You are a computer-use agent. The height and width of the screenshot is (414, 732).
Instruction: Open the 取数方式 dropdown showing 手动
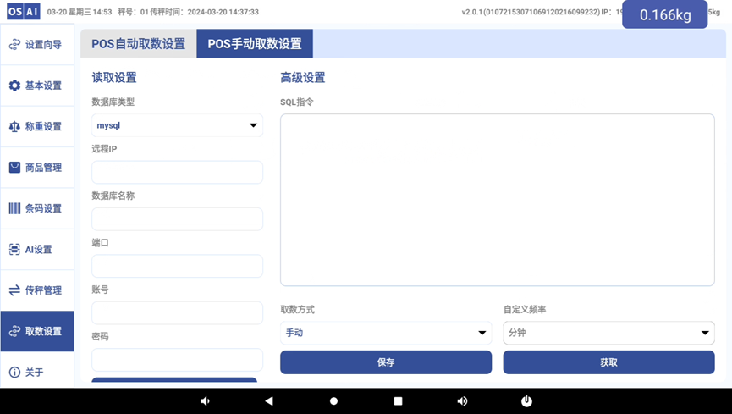pyautogui.click(x=385, y=333)
